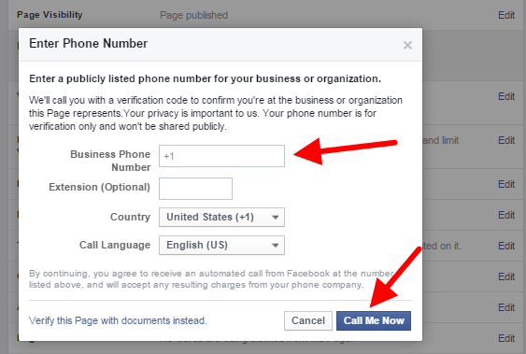Screen dimensions: 526x354
Task: Click the Enter Phone Number dialog title
Action: point(88,44)
